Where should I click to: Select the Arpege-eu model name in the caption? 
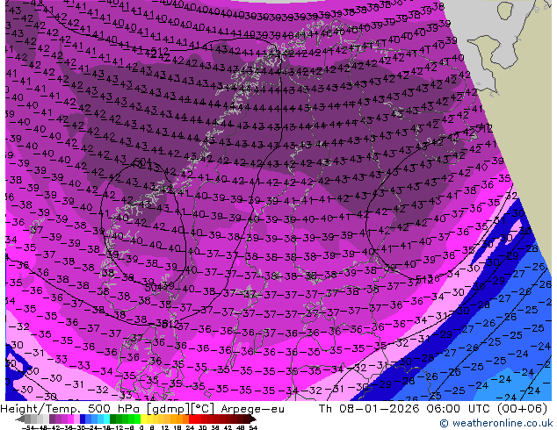(252, 409)
